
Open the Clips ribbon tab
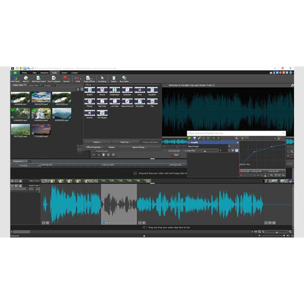point(34,73)
